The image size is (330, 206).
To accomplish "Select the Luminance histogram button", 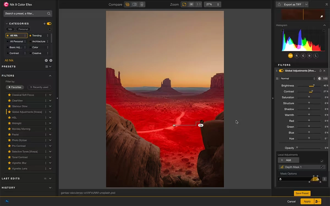I will click(316, 56).
